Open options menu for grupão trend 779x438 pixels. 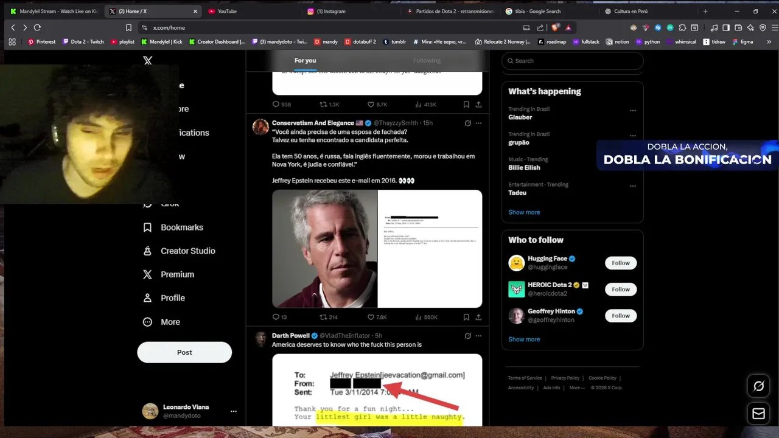(x=633, y=136)
